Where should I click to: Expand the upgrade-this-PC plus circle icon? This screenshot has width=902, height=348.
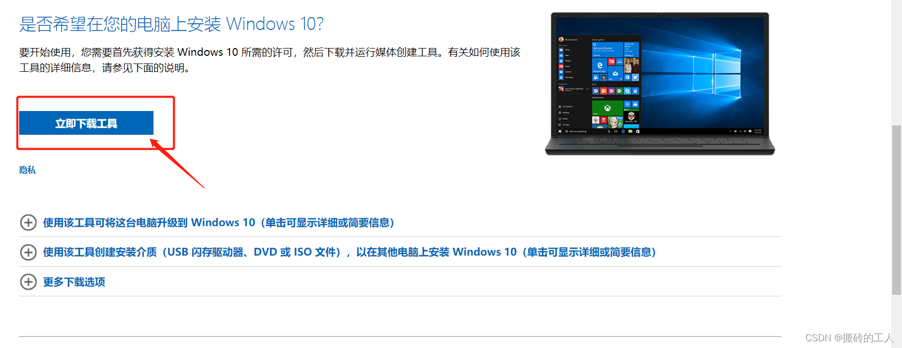[x=28, y=223]
